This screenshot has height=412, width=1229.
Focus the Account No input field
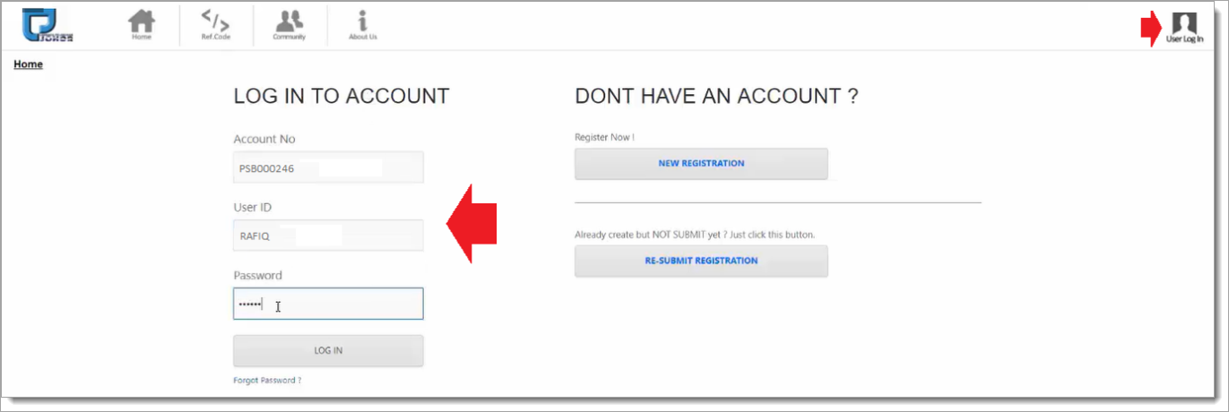[x=328, y=167]
